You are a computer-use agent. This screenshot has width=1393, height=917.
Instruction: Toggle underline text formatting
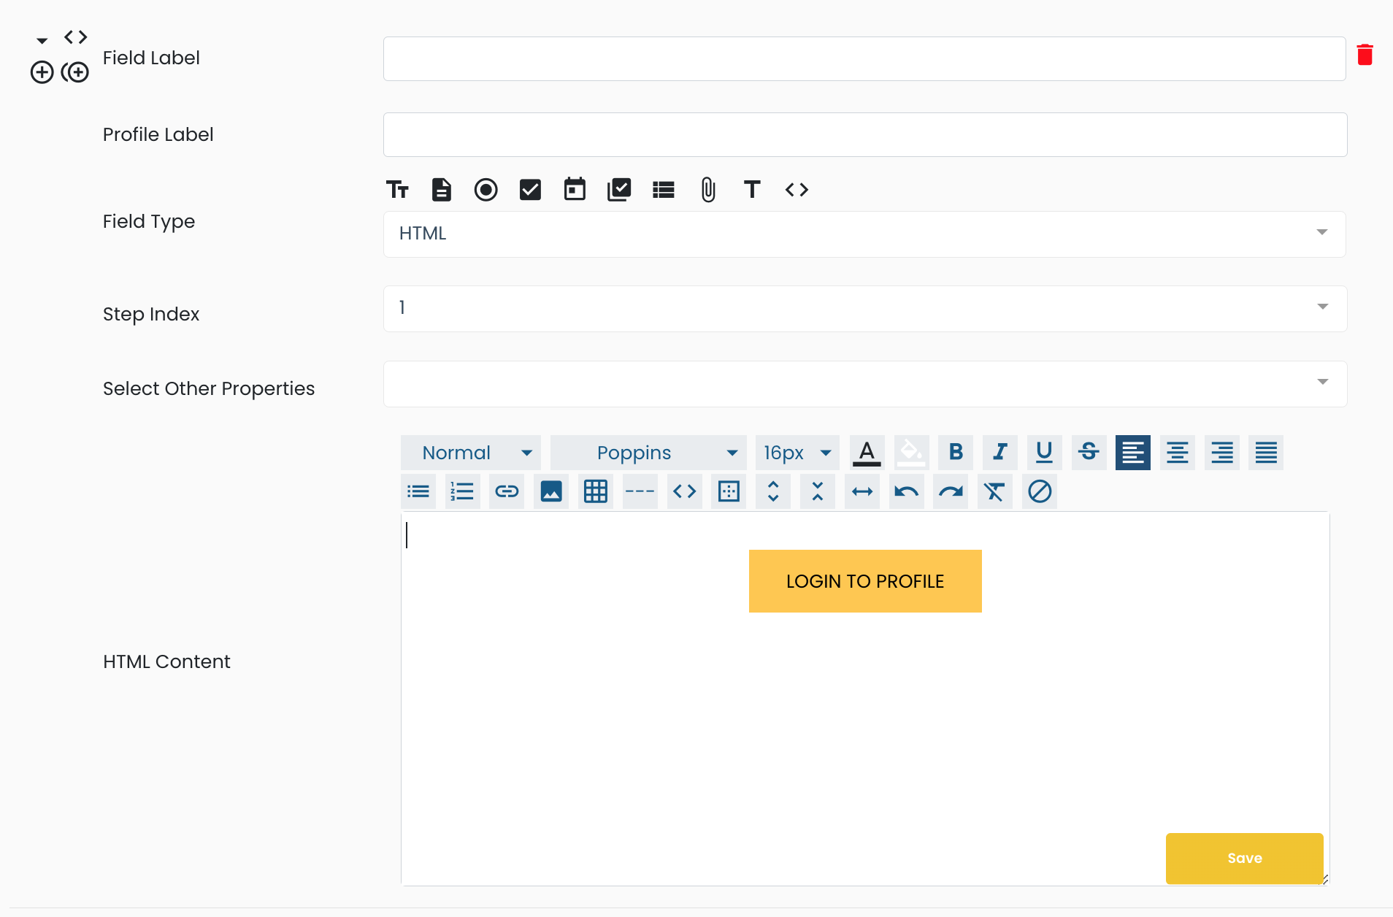[1044, 453]
